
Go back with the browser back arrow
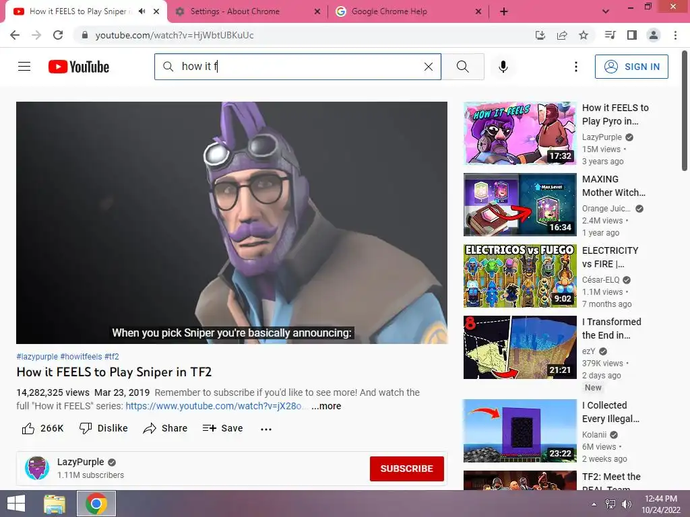tap(15, 35)
